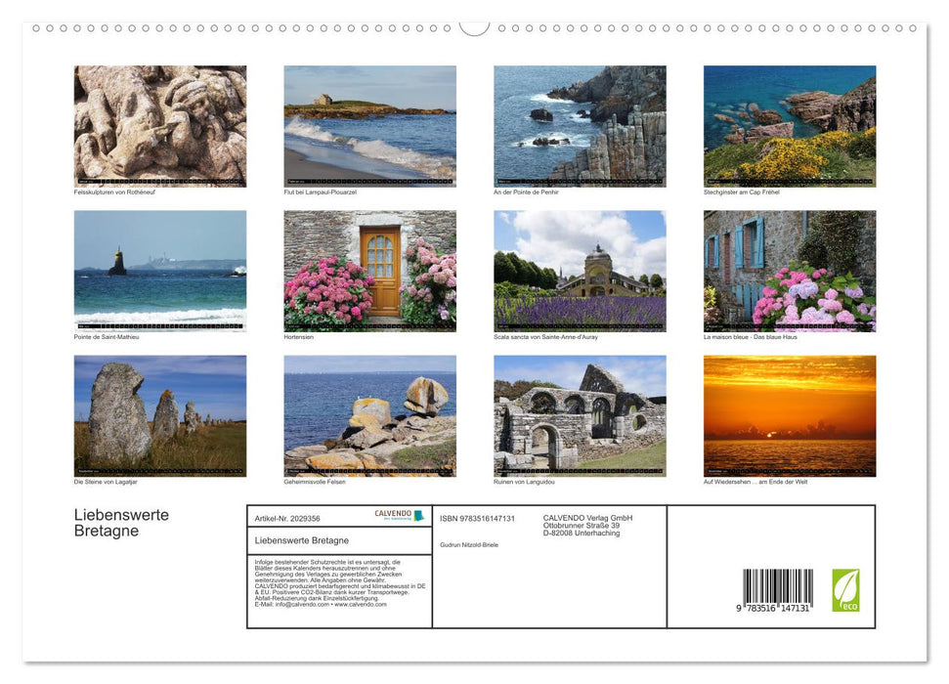Click the Scala sancta von Sainte-Anne-d'Auray image
949x684 pixels.
click(581, 270)
